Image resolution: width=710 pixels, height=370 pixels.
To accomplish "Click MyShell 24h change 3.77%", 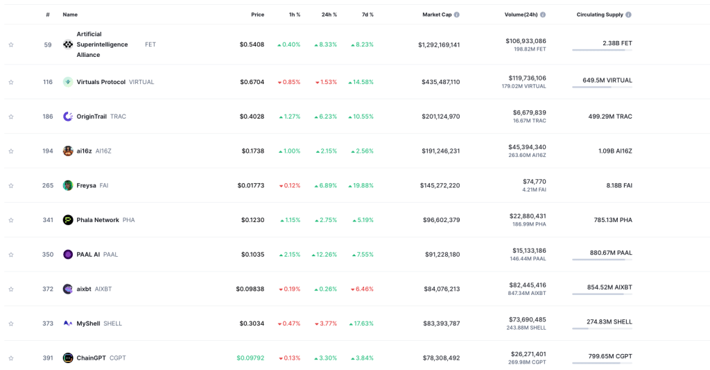I will pos(326,323).
